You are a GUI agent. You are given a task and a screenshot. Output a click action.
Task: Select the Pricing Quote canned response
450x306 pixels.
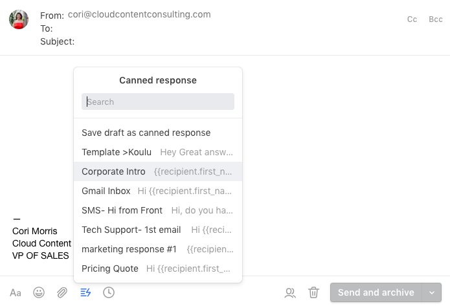158,268
